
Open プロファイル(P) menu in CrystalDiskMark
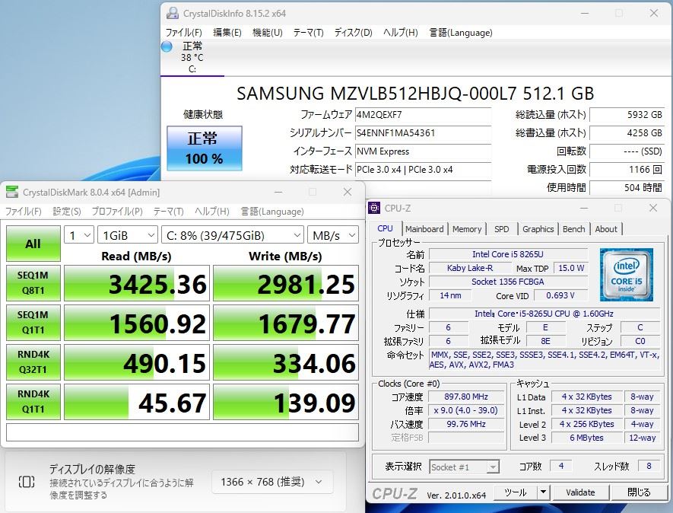pyautogui.click(x=117, y=212)
